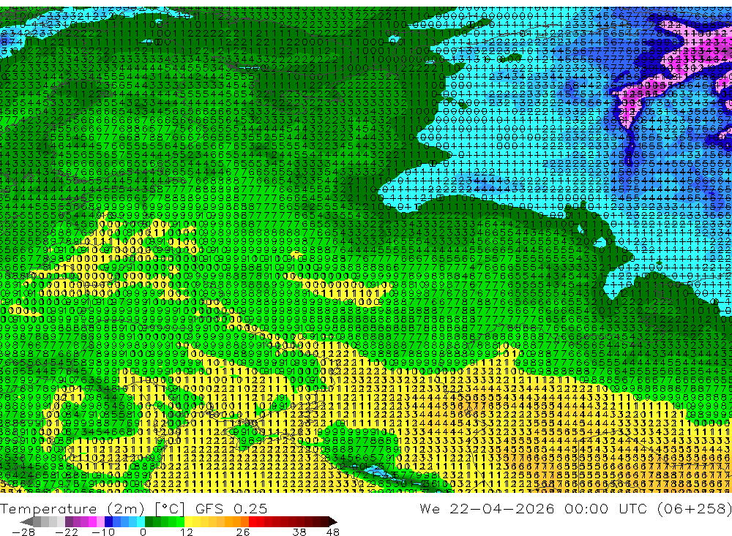Click the 'Temperature (2m) [°C]' title label

92,508
